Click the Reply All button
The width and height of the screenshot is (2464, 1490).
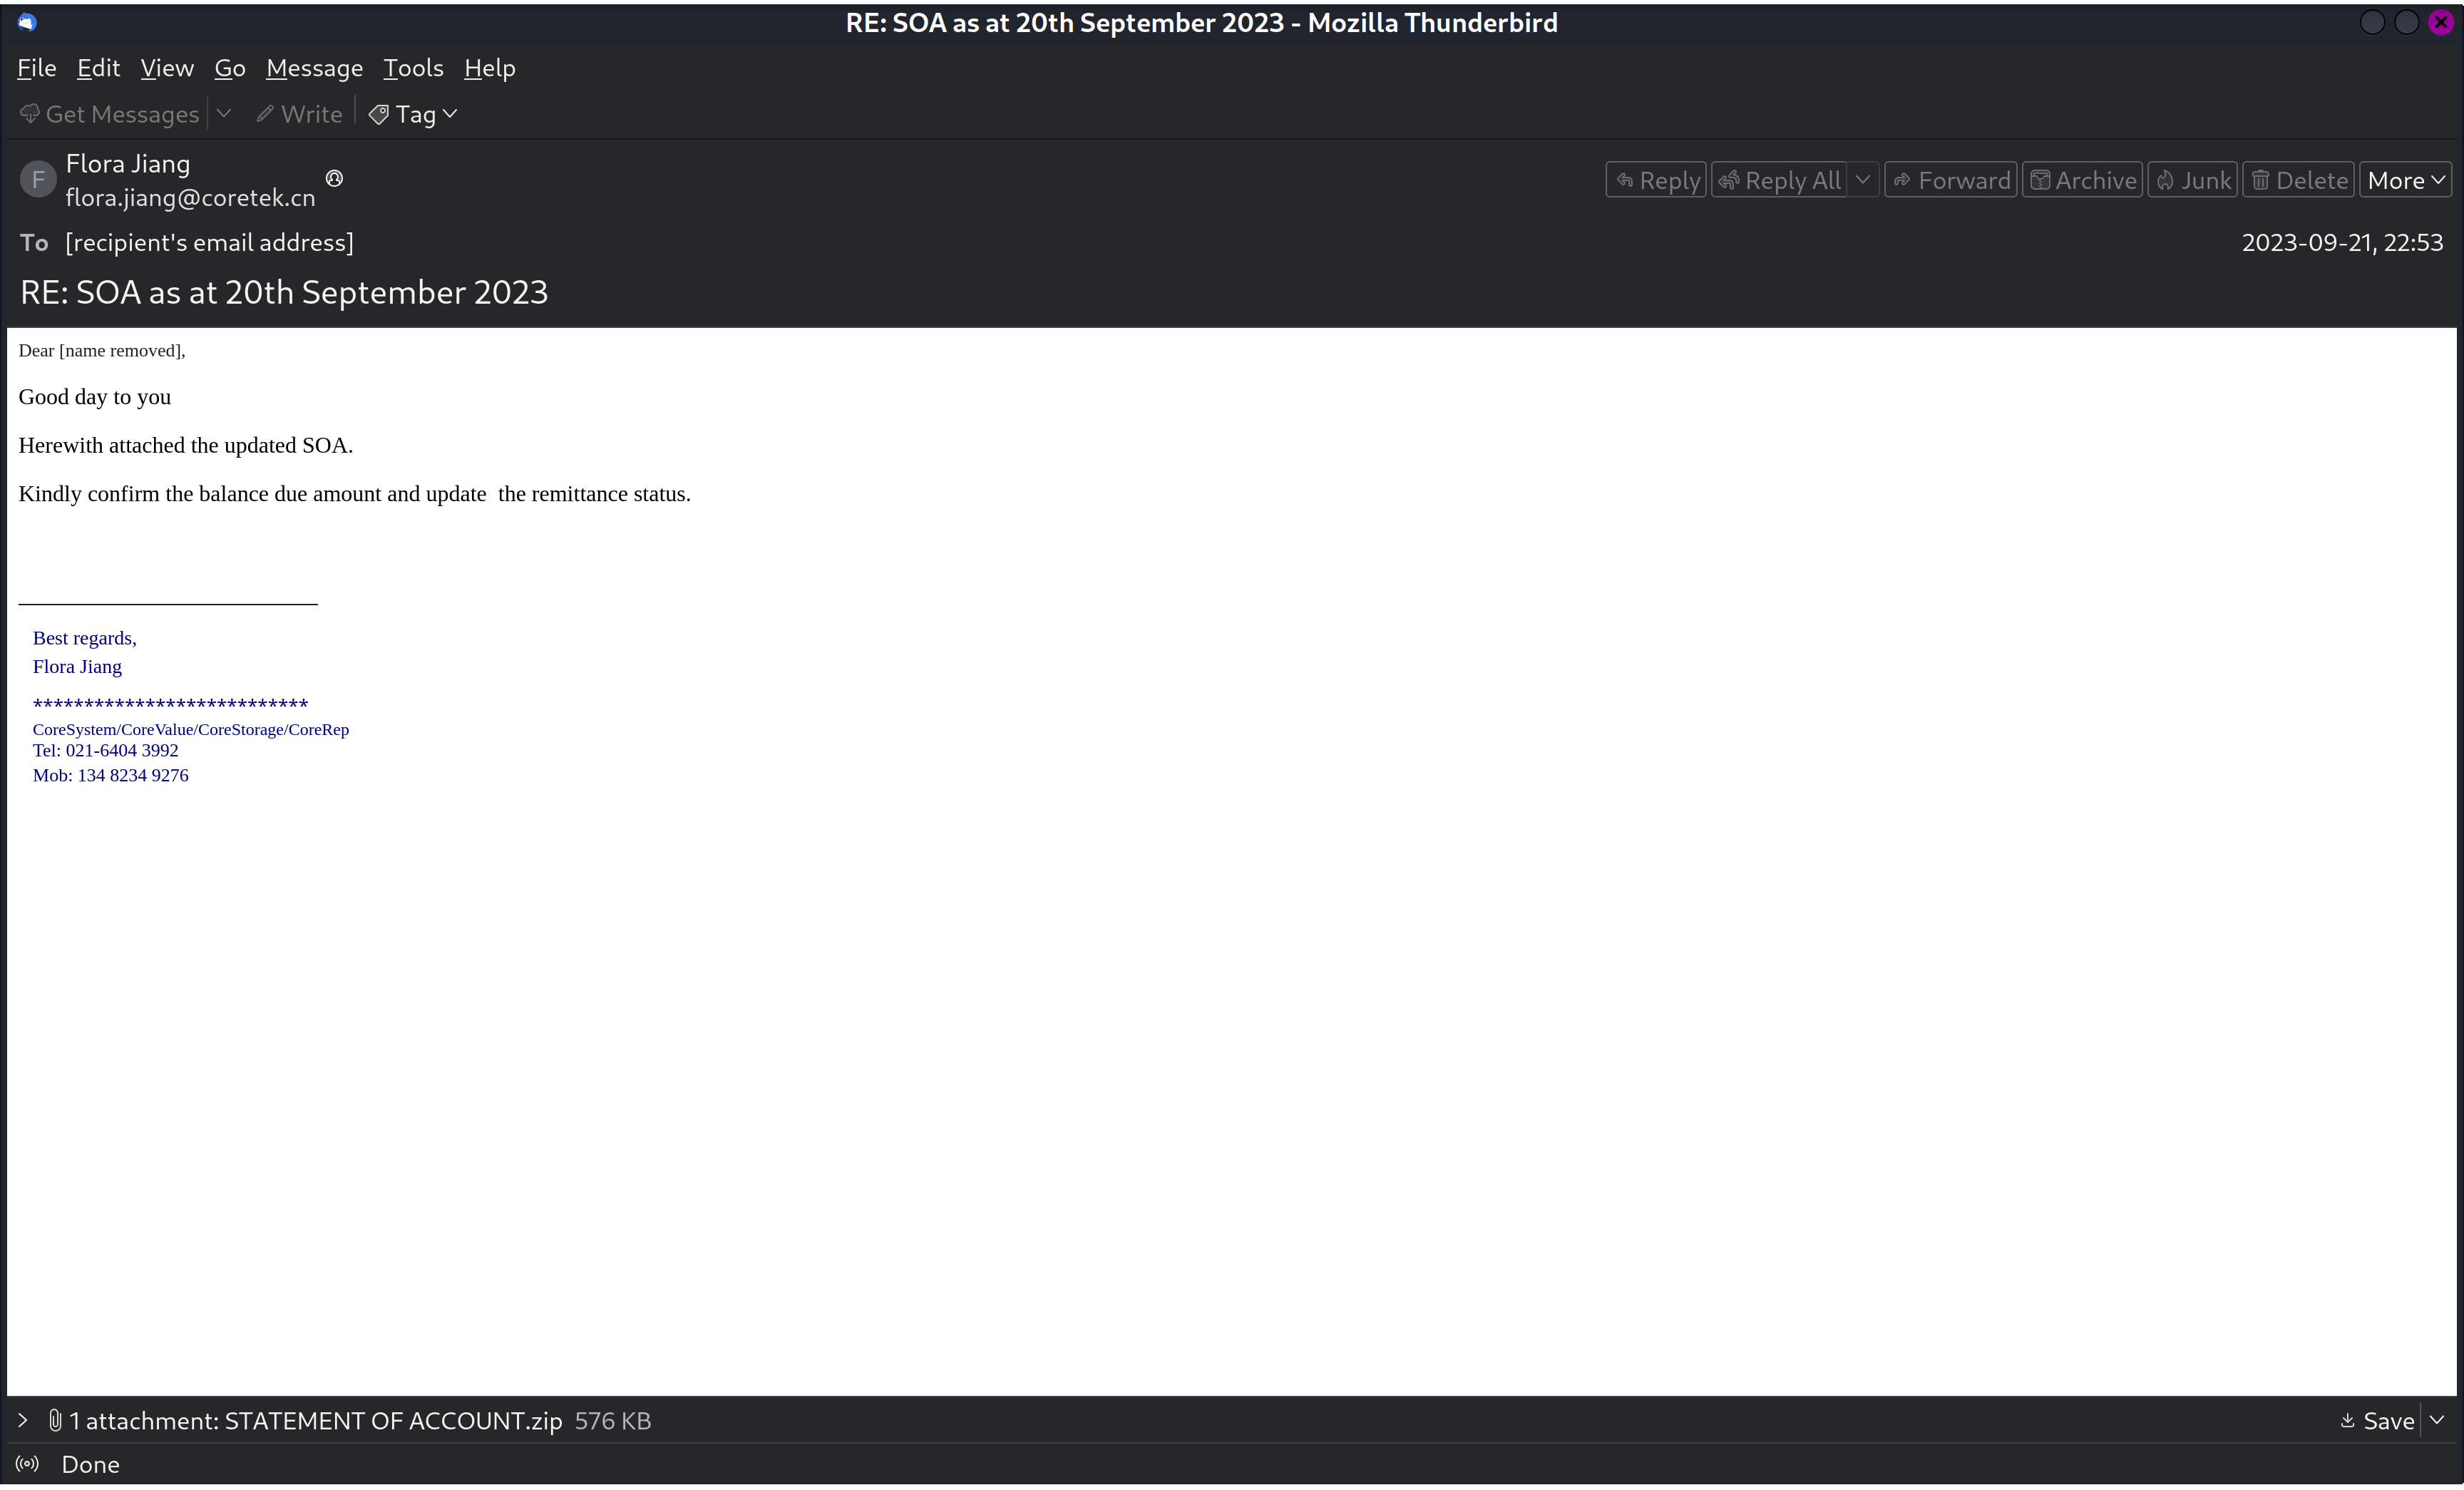pos(1780,180)
